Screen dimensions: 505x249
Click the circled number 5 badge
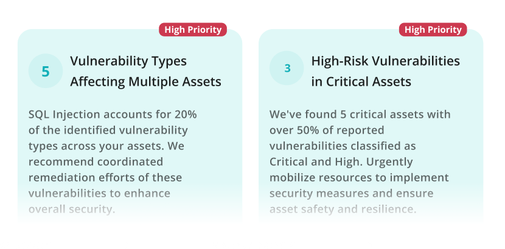[x=46, y=71]
